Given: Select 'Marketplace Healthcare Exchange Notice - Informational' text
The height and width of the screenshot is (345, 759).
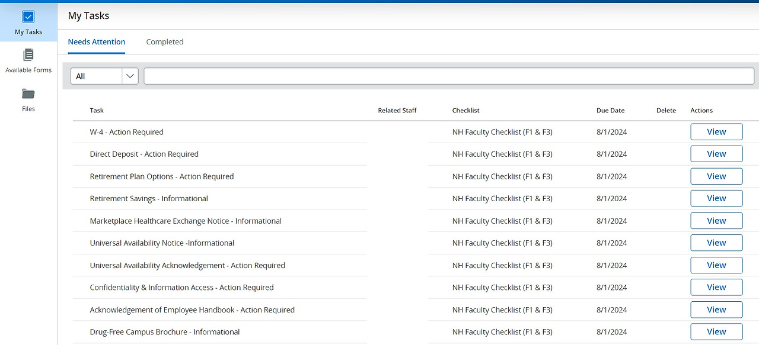Looking at the screenshot, I should [x=186, y=221].
